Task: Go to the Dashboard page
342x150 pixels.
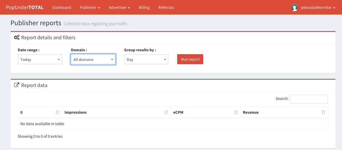Action: (x=61, y=8)
